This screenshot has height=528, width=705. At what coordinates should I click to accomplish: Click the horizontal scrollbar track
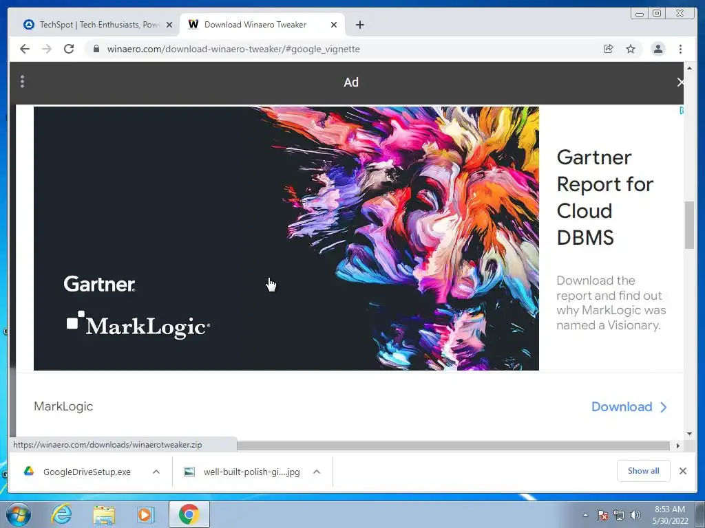(453, 445)
